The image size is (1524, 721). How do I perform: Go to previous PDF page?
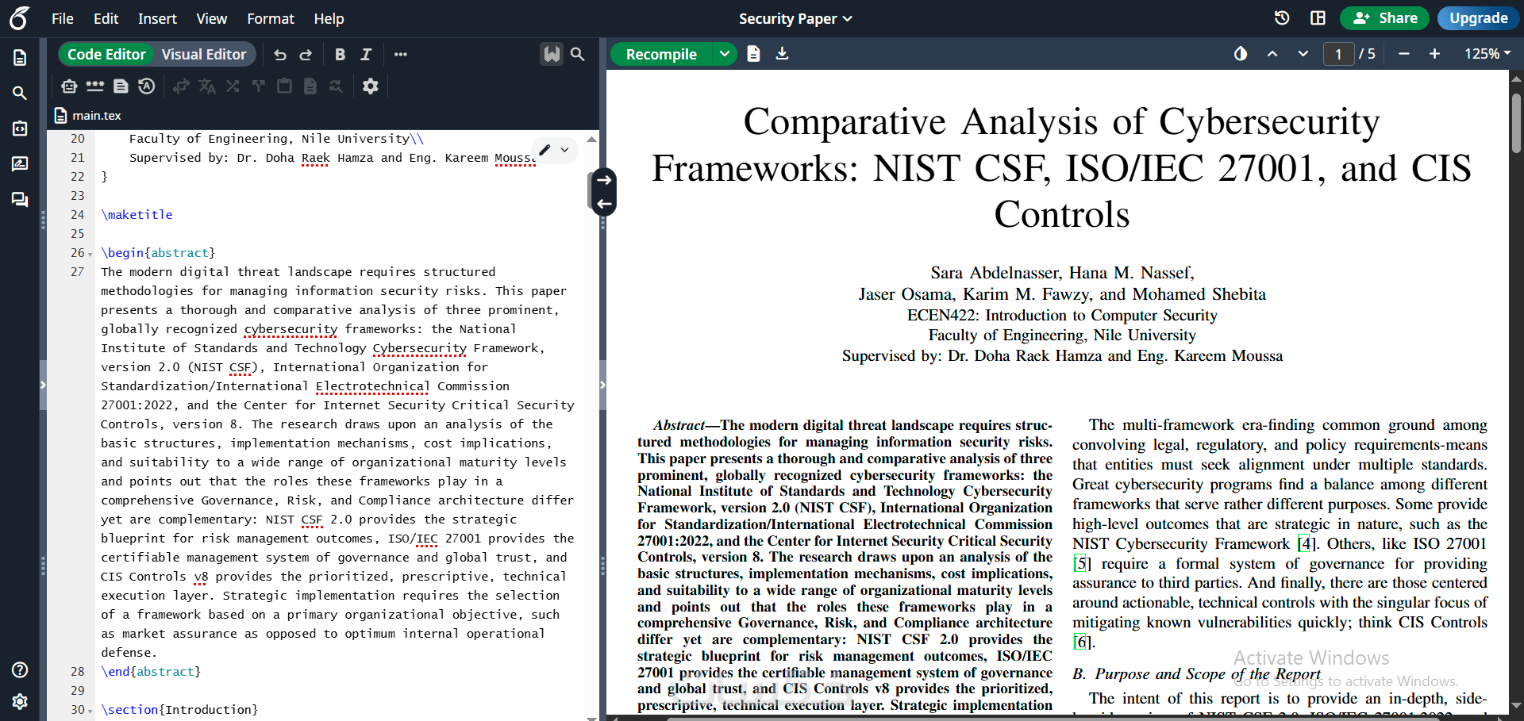click(1272, 54)
